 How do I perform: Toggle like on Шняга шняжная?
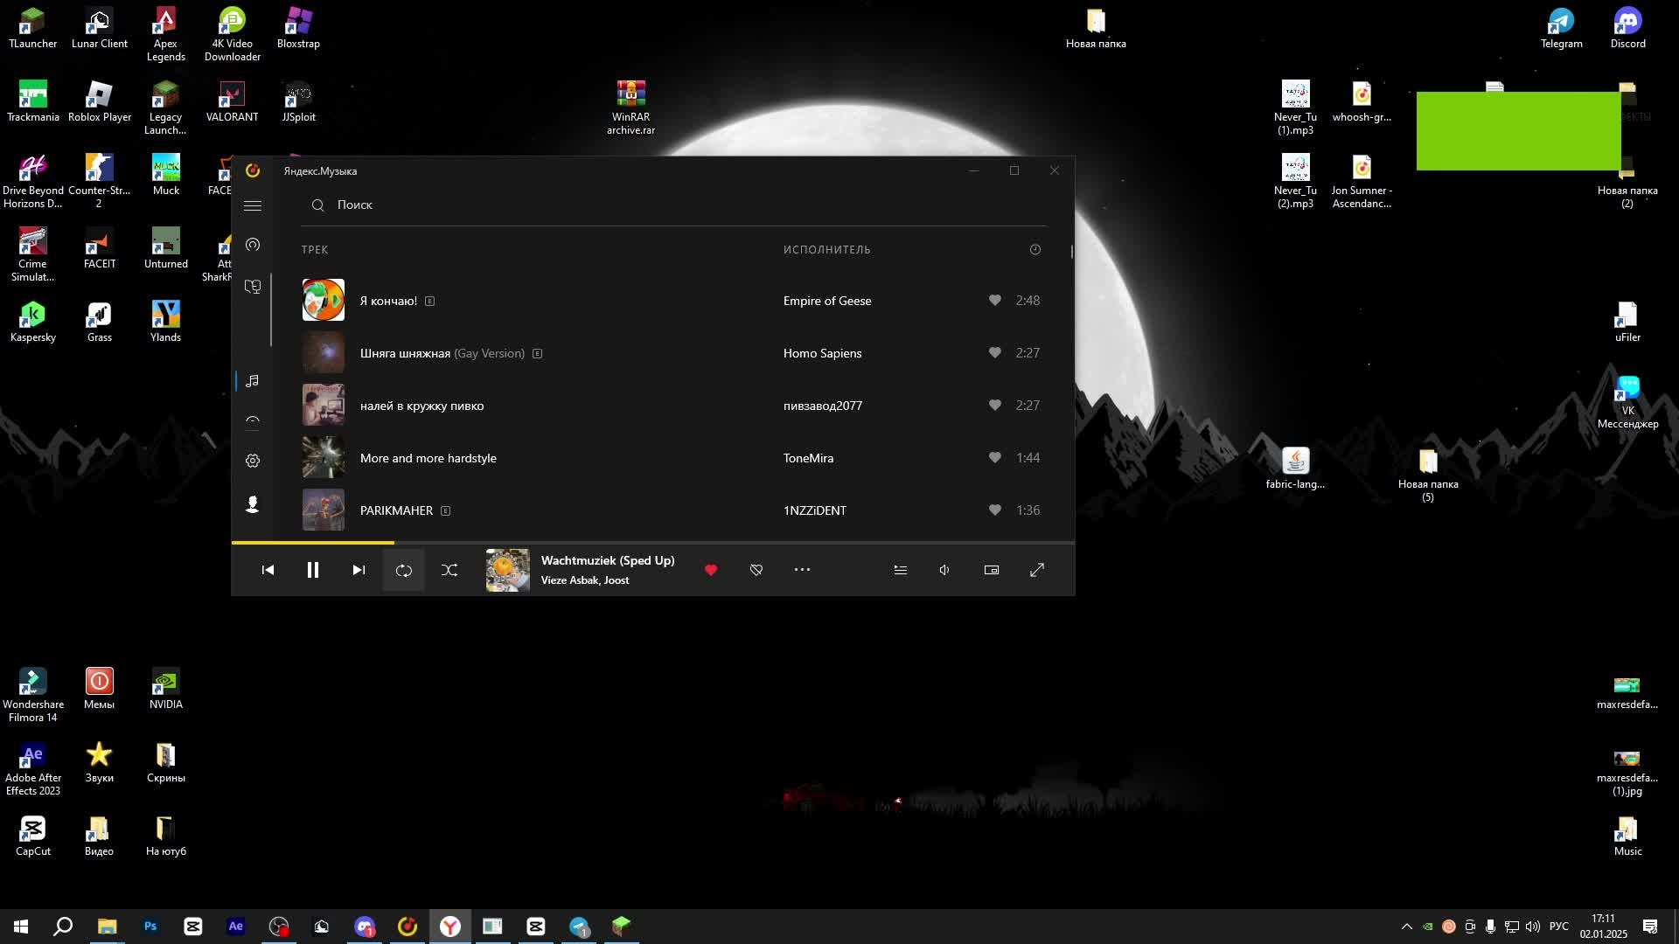pyautogui.click(x=995, y=352)
